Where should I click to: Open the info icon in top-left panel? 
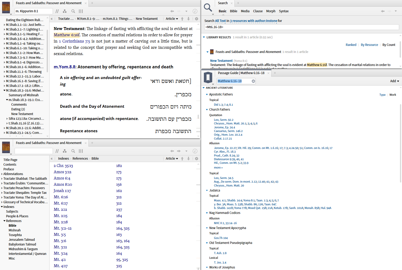point(195,11)
